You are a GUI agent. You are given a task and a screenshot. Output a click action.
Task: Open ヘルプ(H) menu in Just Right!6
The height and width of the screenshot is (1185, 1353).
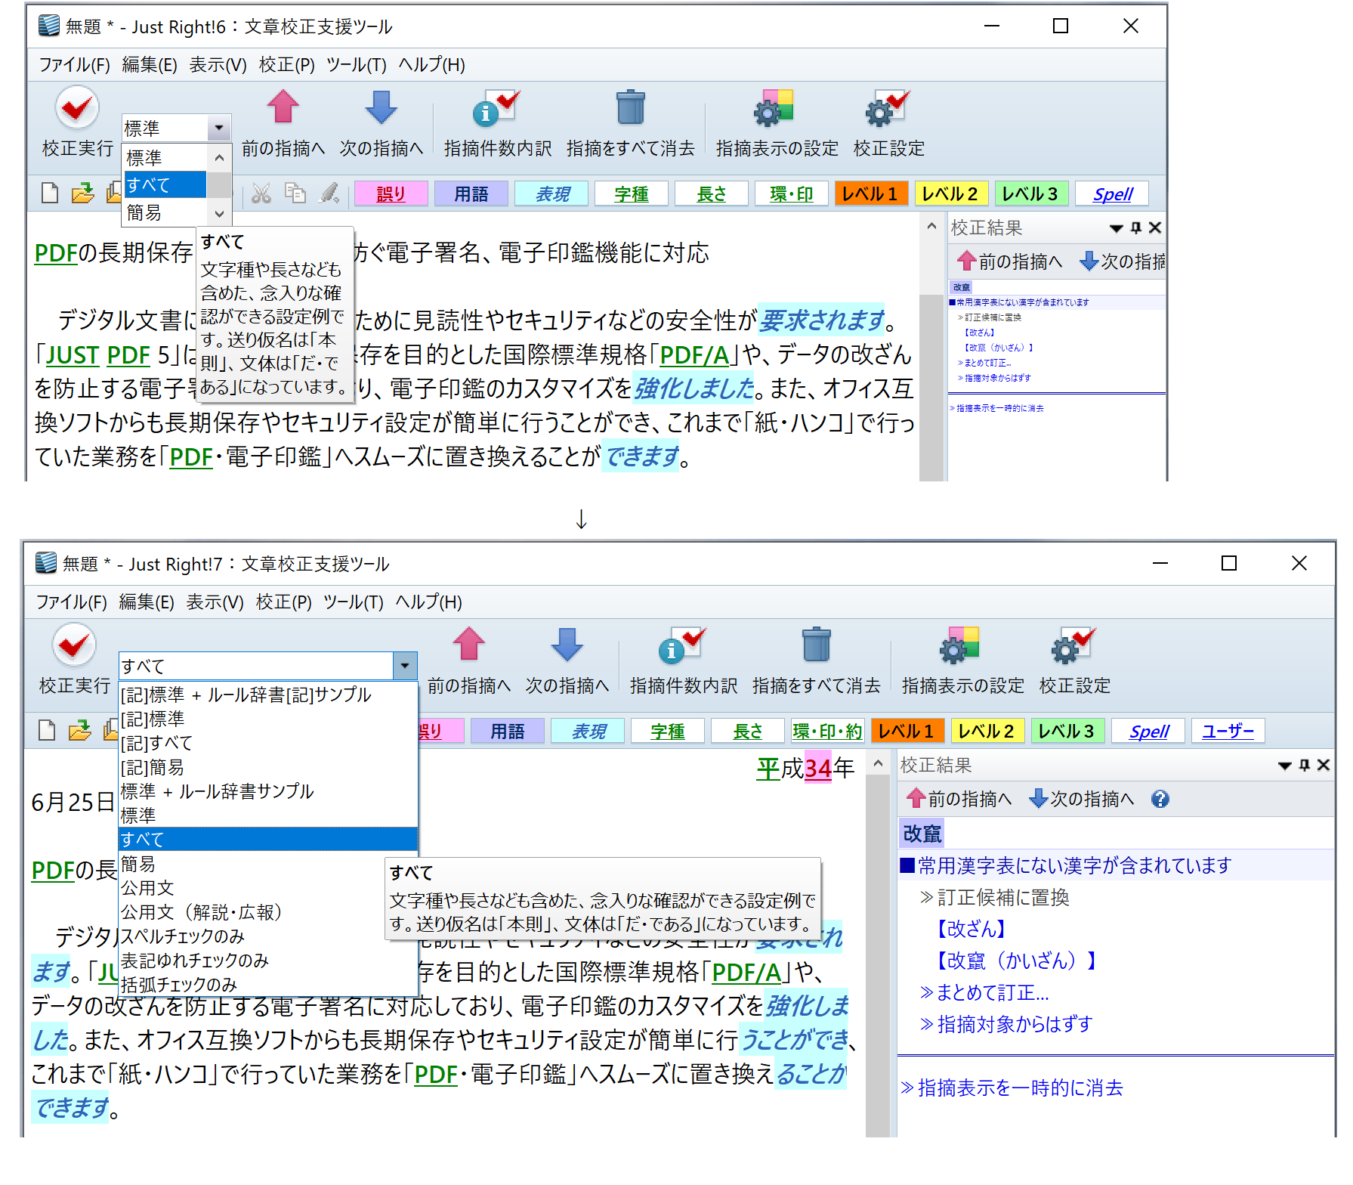click(431, 65)
